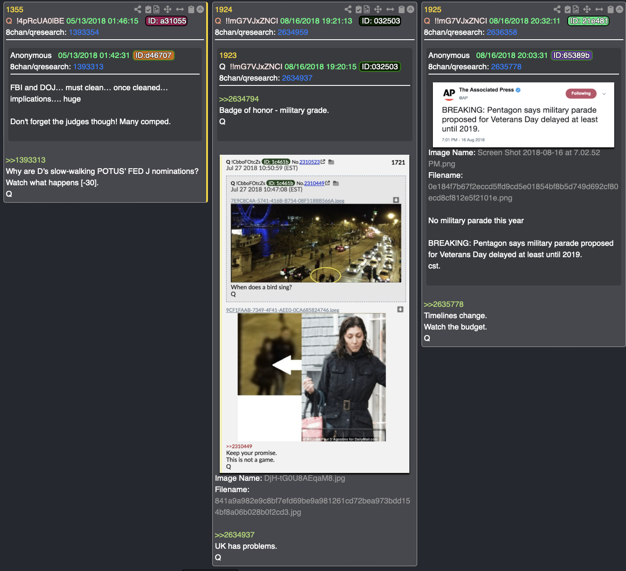Open qresearch link 1393313
This screenshot has width=626, height=571.
click(88, 67)
